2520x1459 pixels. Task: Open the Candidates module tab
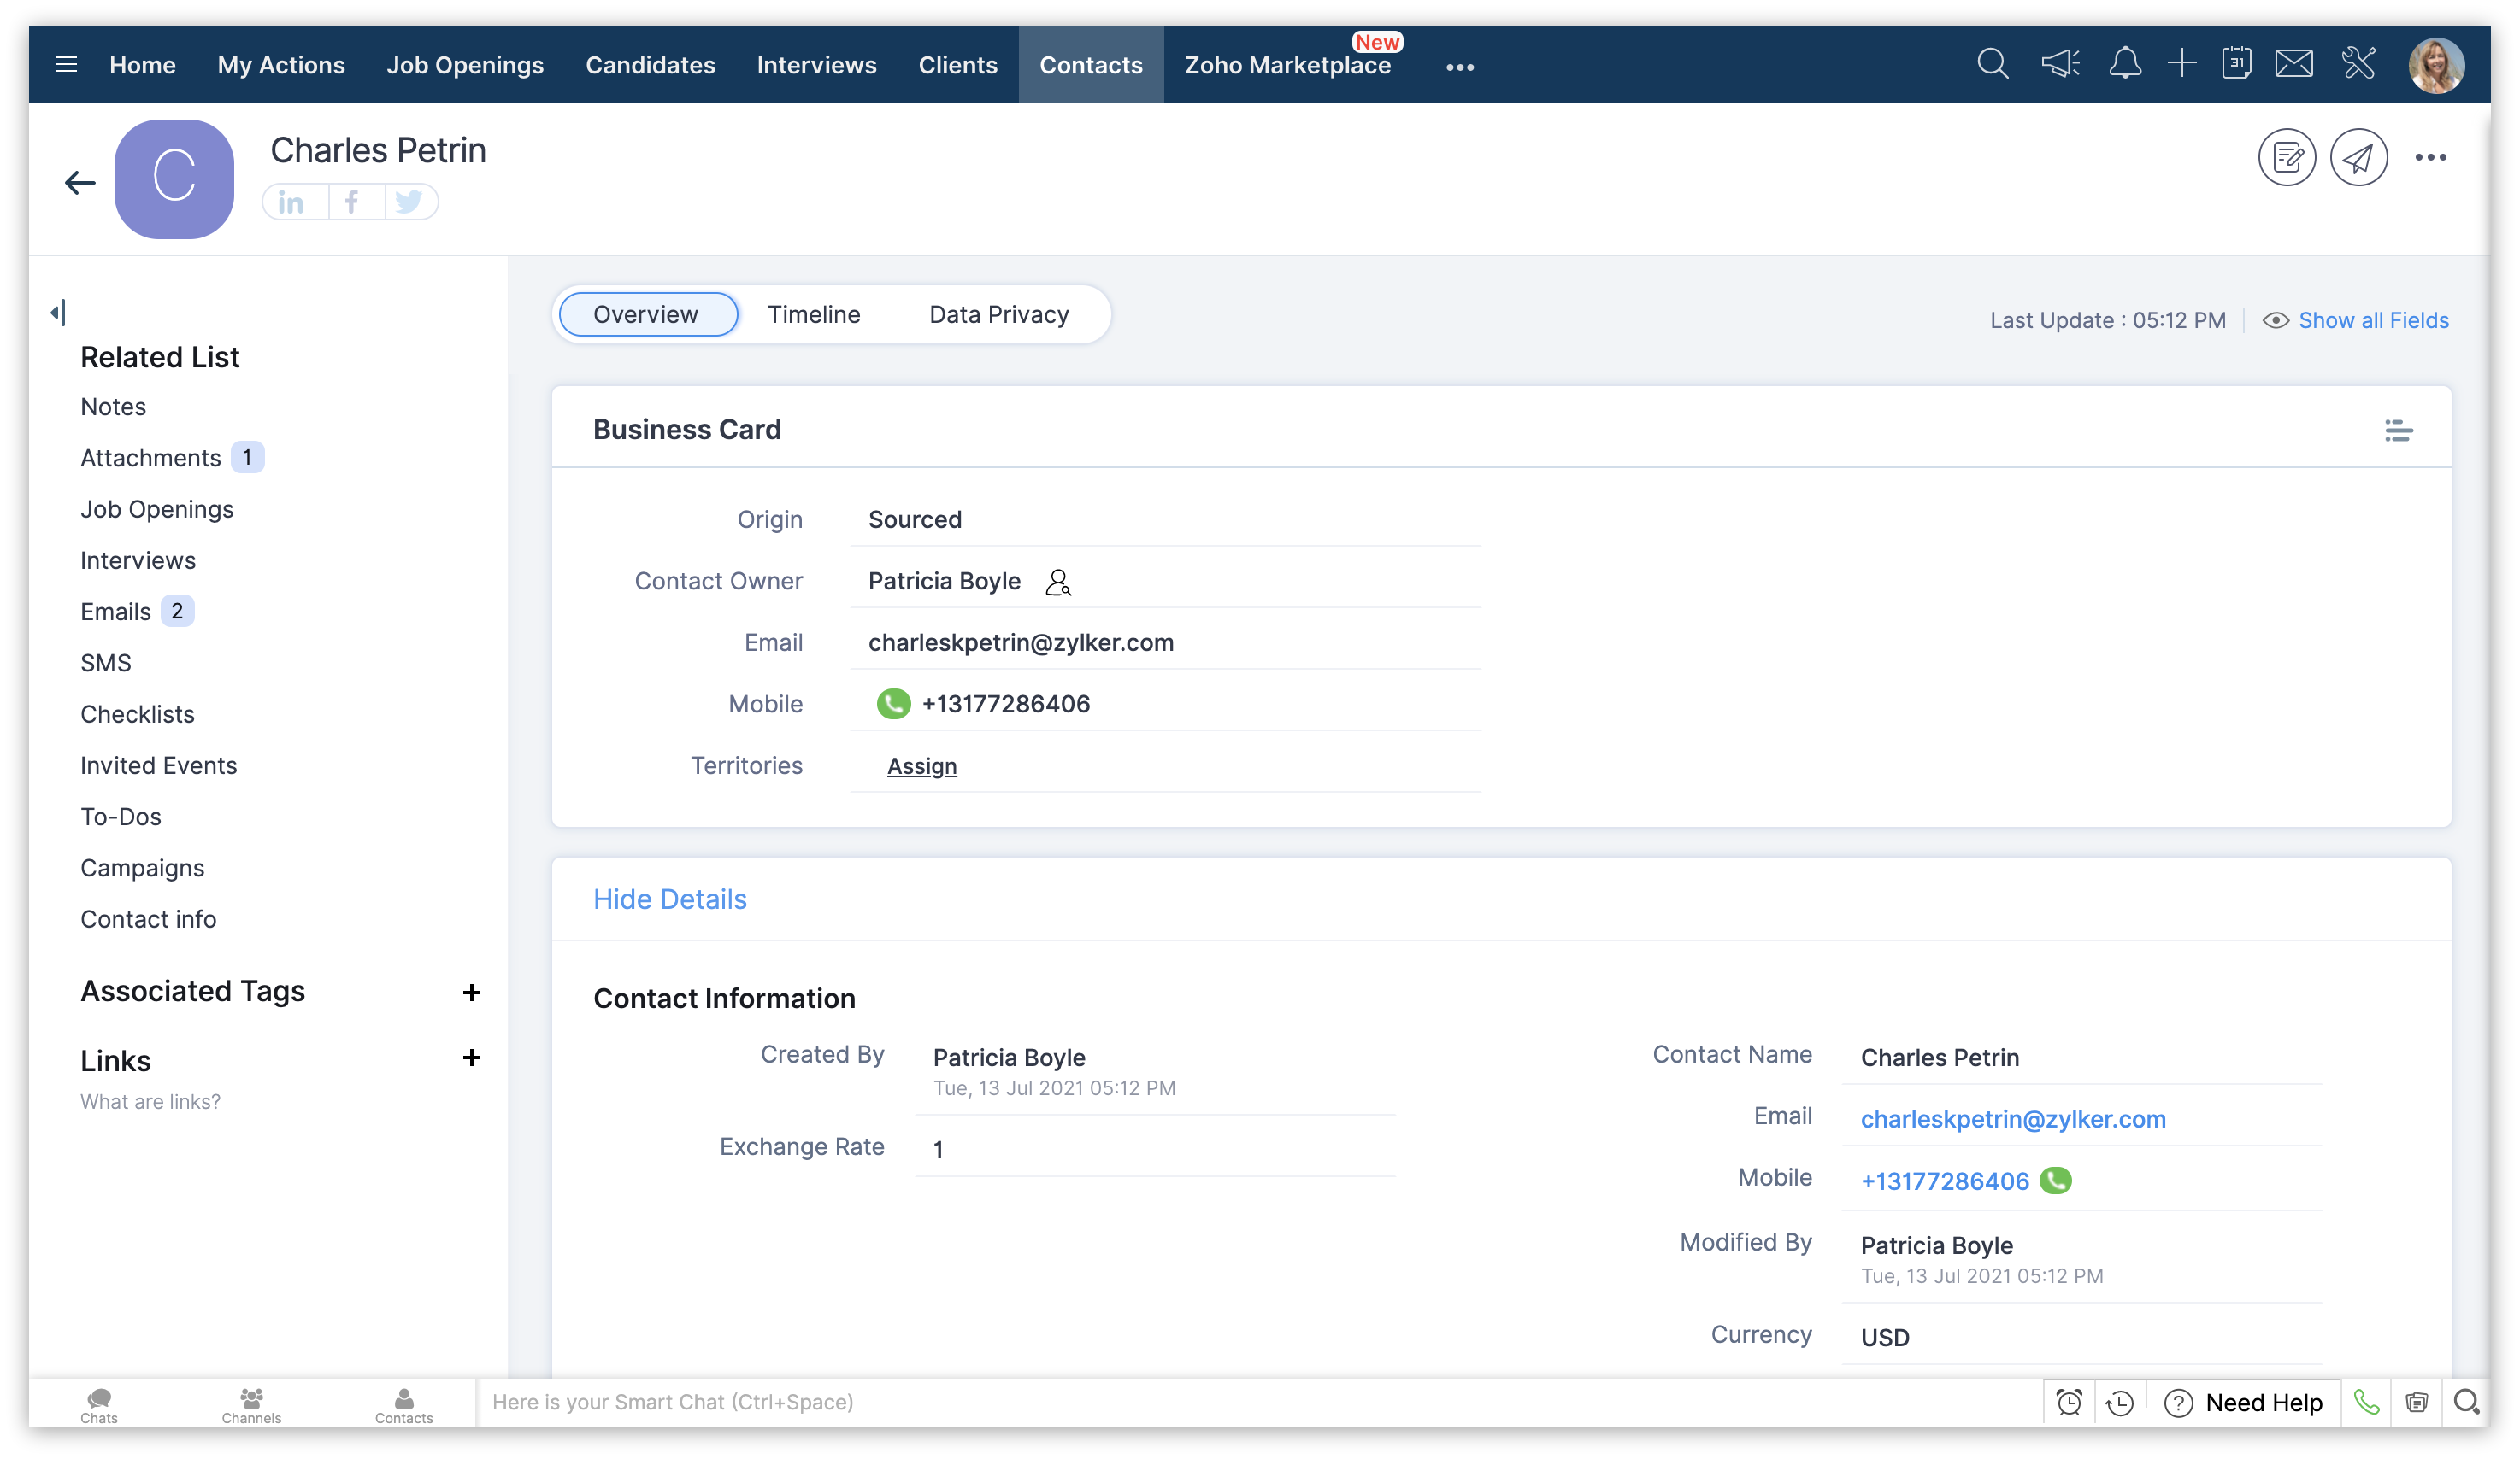(650, 65)
